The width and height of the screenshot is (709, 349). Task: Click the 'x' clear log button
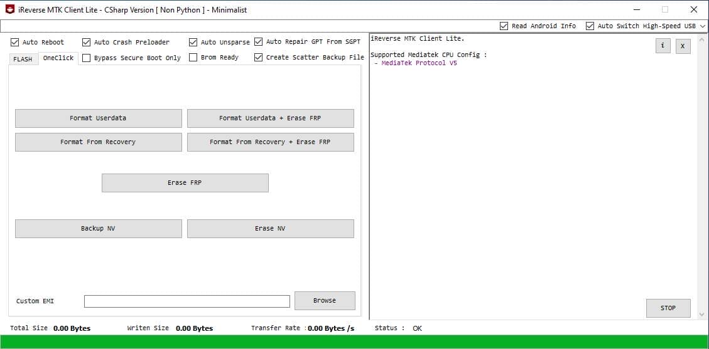[x=683, y=46]
